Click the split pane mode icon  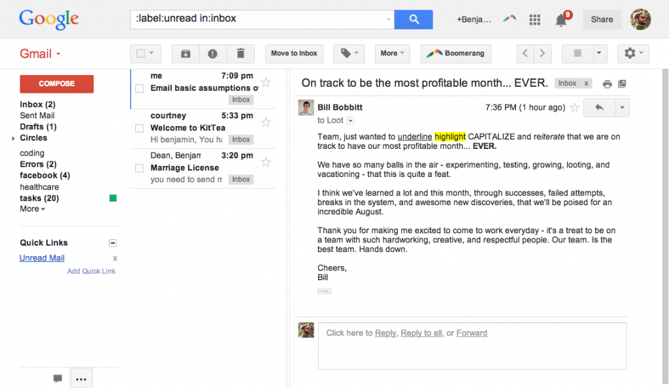pyautogui.click(x=578, y=54)
